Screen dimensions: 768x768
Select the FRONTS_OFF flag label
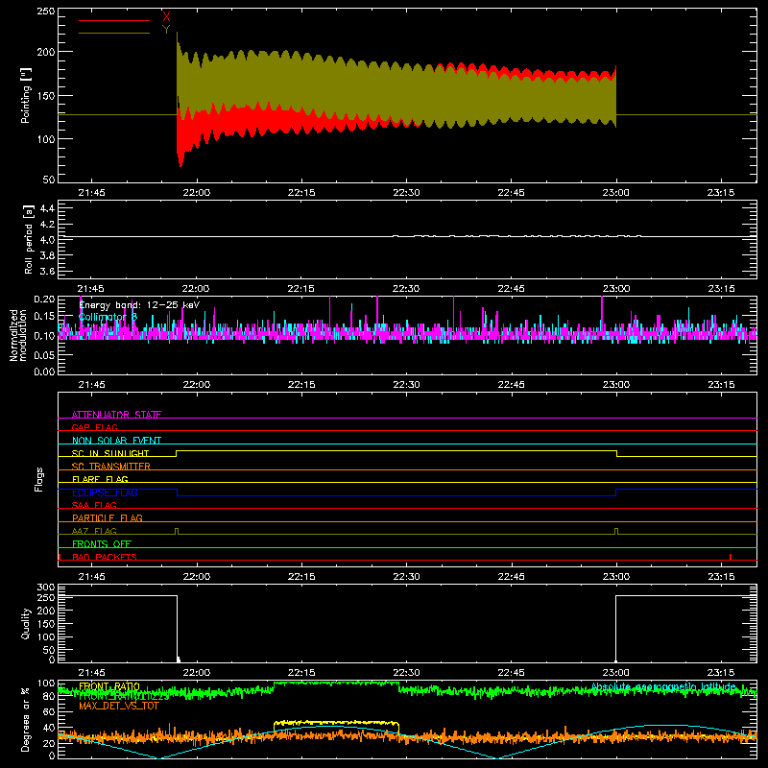(x=102, y=543)
